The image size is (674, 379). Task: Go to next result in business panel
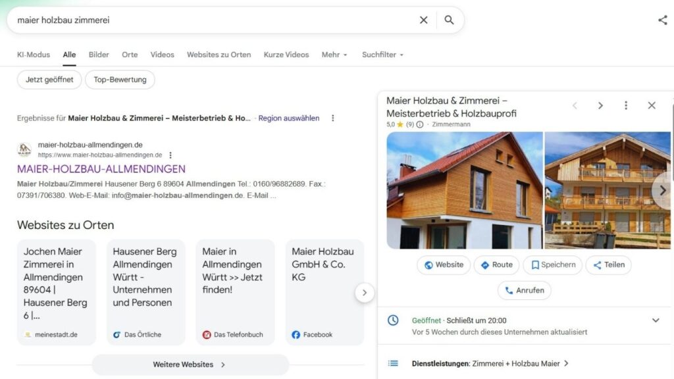pos(600,105)
